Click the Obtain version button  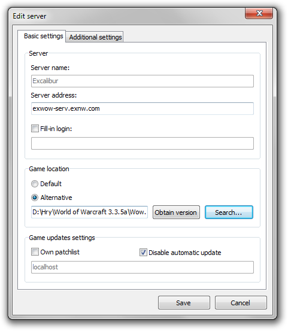pos(176,212)
